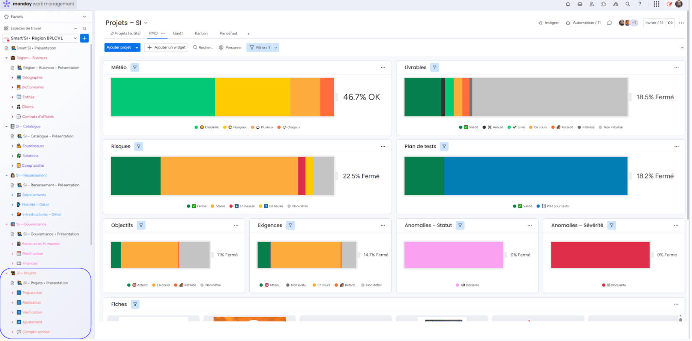The width and height of the screenshot is (692, 341).
Task: Open the nine-dot product switcher grid
Action: [656, 4]
